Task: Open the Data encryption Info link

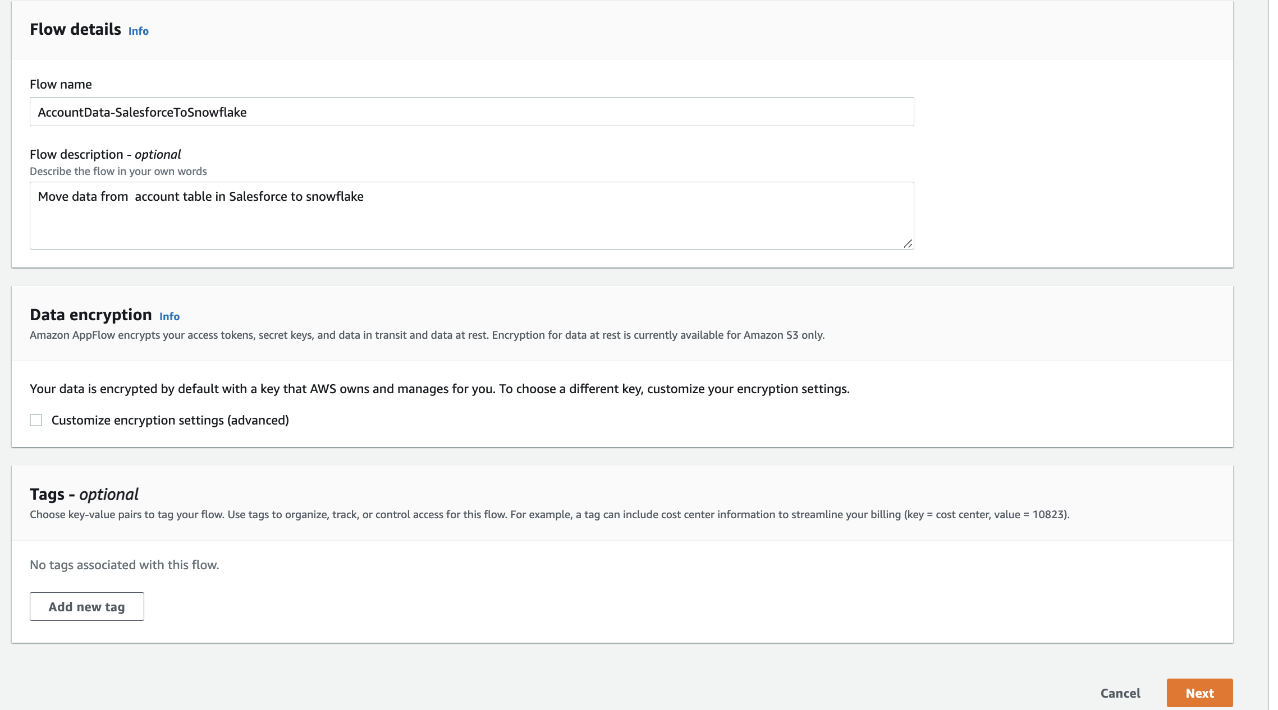Action: pos(169,316)
